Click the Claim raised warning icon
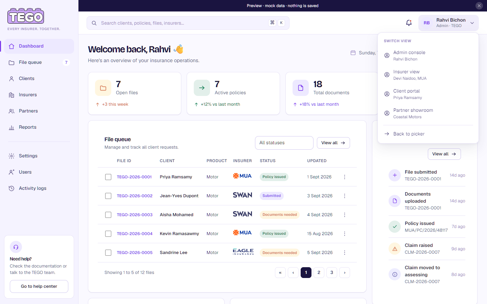 point(395,249)
